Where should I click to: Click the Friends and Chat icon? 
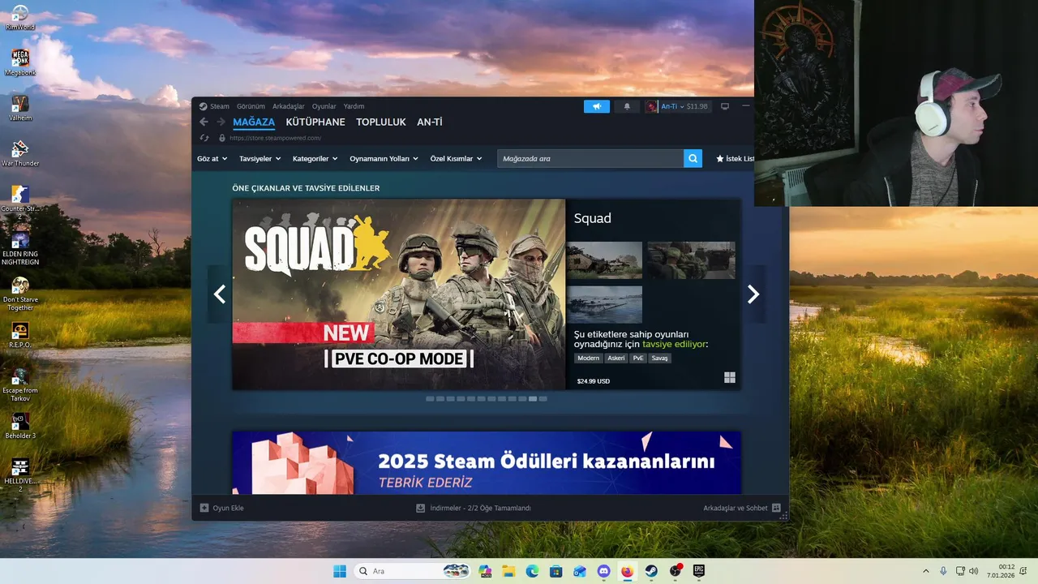776,508
